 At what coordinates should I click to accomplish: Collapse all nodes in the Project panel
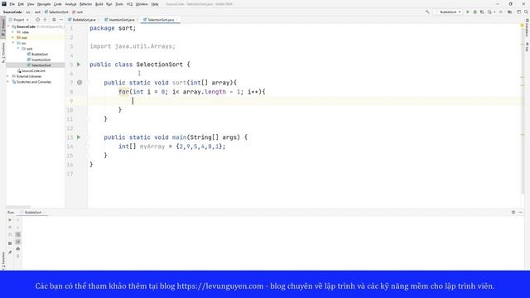click(45, 20)
